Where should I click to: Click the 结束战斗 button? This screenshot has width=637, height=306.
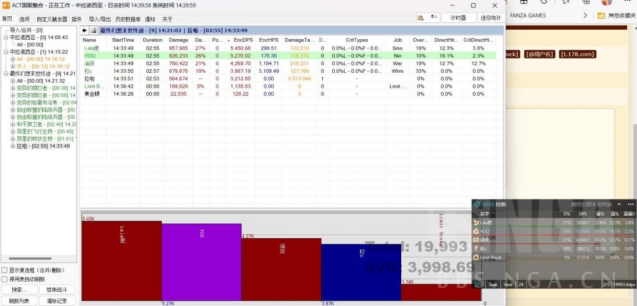click(57, 290)
